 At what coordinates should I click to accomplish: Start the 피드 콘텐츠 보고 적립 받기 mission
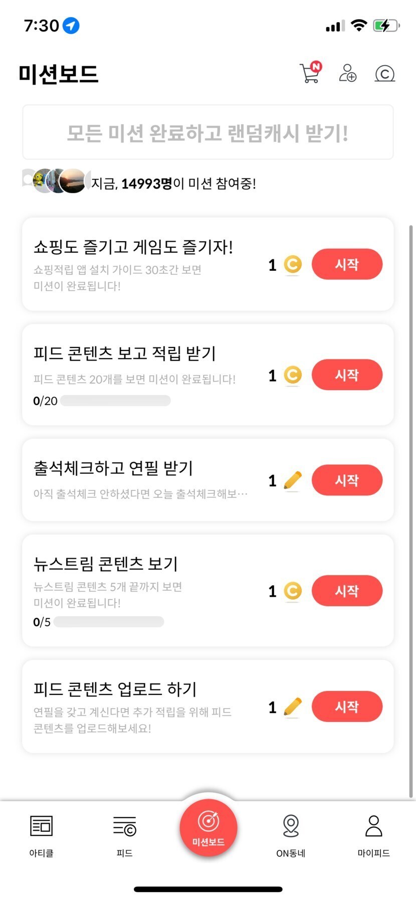pos(347,375)
